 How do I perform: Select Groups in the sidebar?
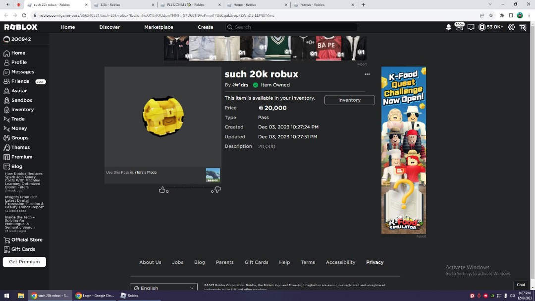pos(20,137)
